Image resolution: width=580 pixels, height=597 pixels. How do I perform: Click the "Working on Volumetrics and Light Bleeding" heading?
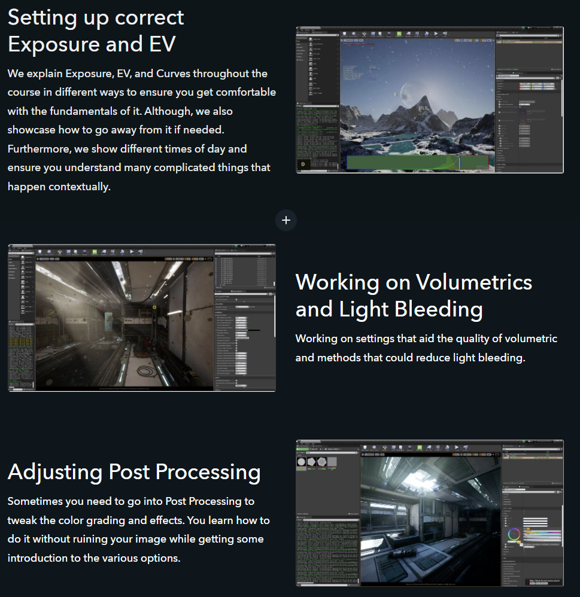coord(414,296)
